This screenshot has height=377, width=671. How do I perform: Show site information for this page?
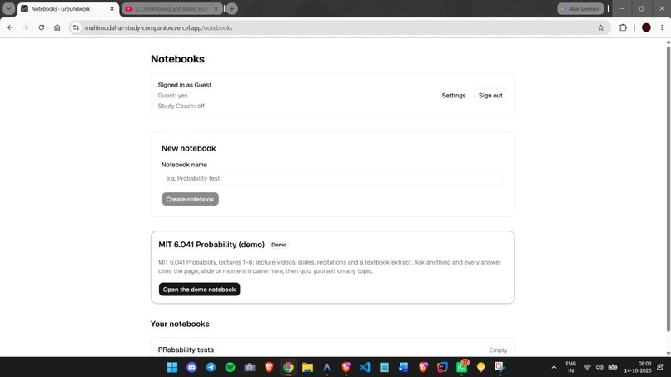point(76,27)
